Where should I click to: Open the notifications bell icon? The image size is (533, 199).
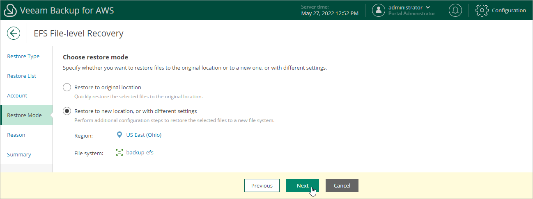coord(455,10)
